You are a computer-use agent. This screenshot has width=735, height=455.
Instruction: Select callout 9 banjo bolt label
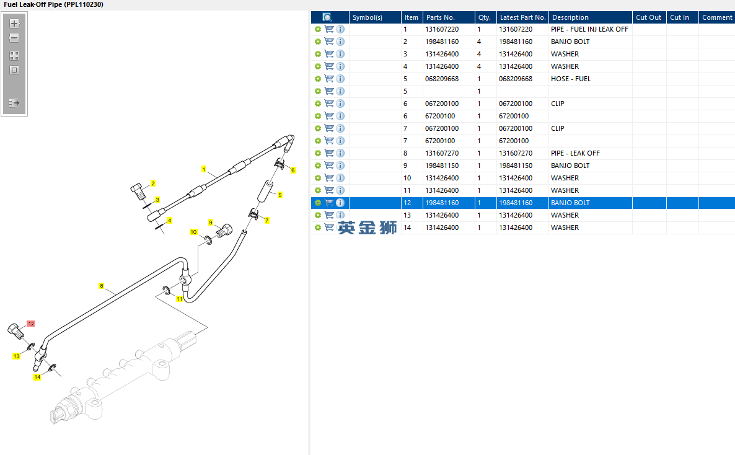[211, 223]
